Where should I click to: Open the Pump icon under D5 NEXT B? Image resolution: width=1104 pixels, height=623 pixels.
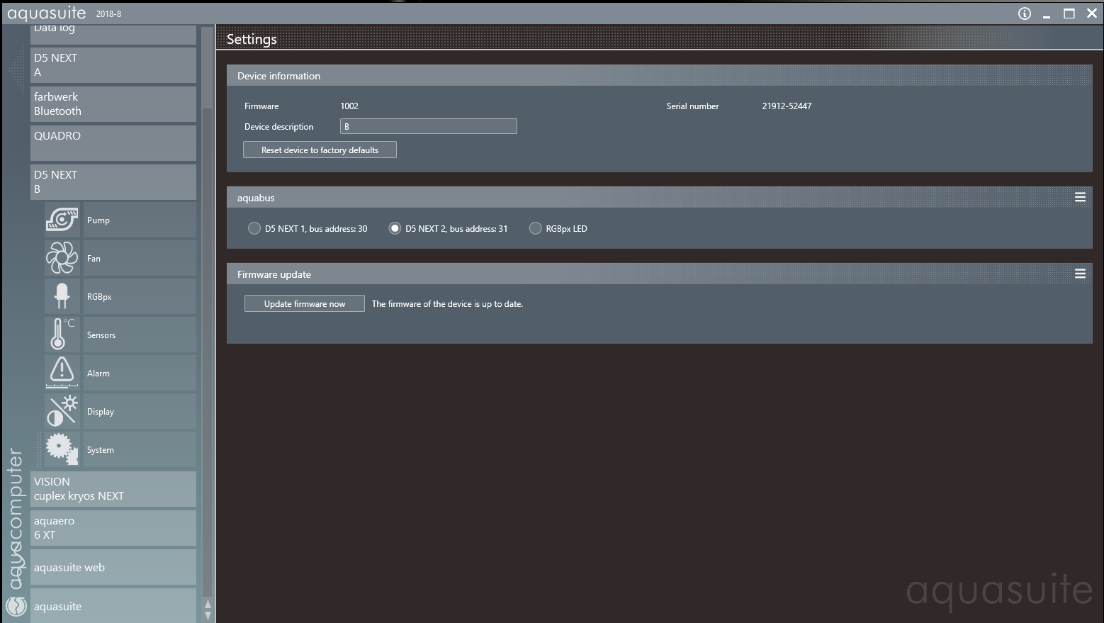click(x=62, y=220)
